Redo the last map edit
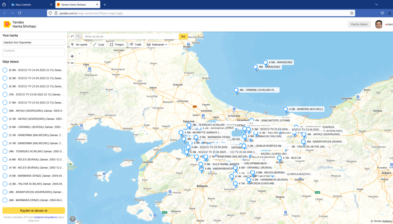Viewport: 393px width, 224px height. click(78, 36)
